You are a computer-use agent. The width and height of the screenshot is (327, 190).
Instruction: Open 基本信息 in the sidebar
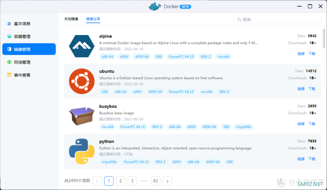29,24
